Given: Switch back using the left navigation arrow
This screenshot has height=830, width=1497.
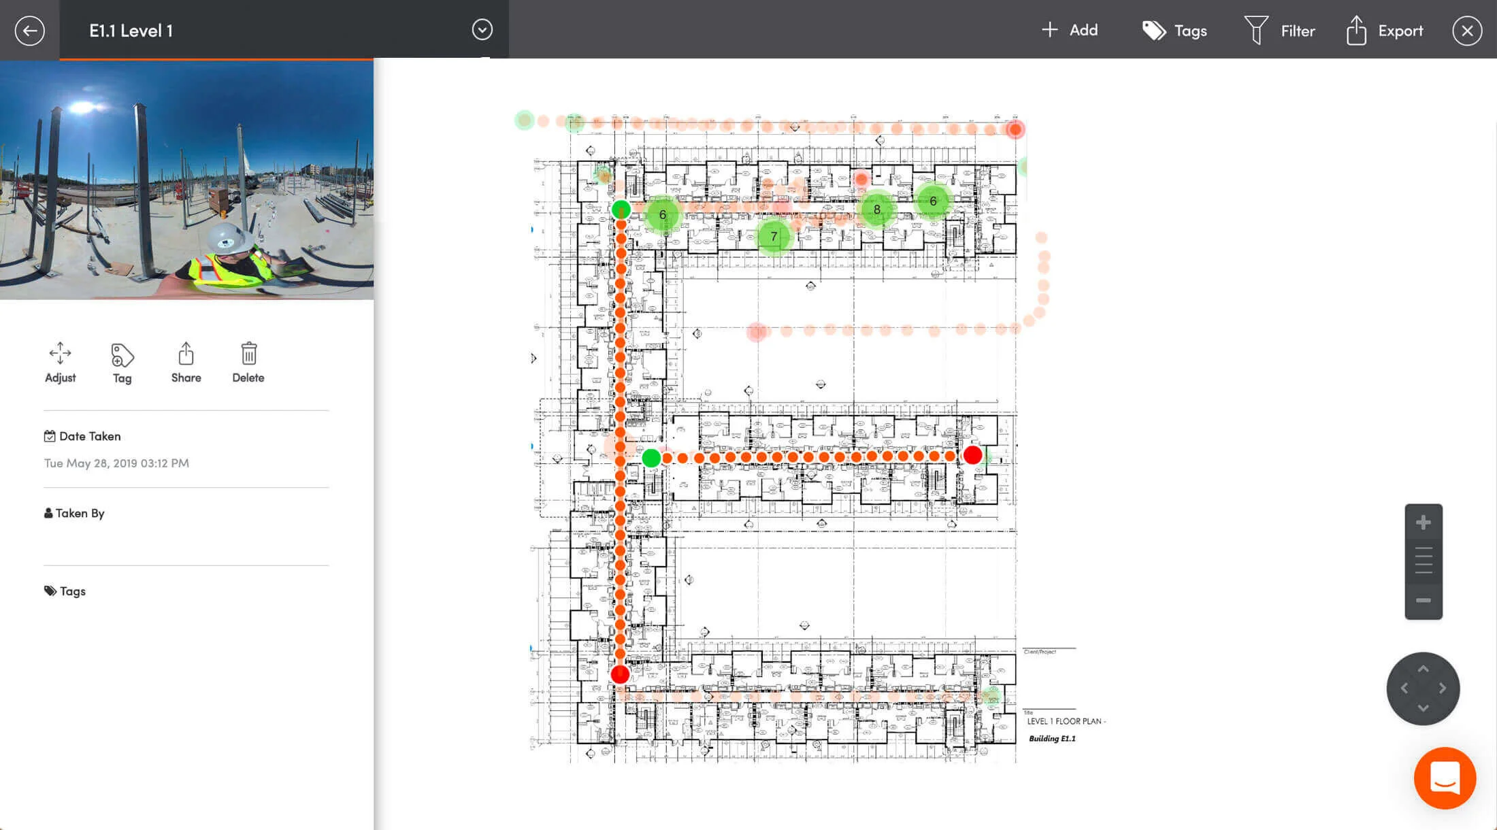Looking at the screenshot, I should pos(29,30).
